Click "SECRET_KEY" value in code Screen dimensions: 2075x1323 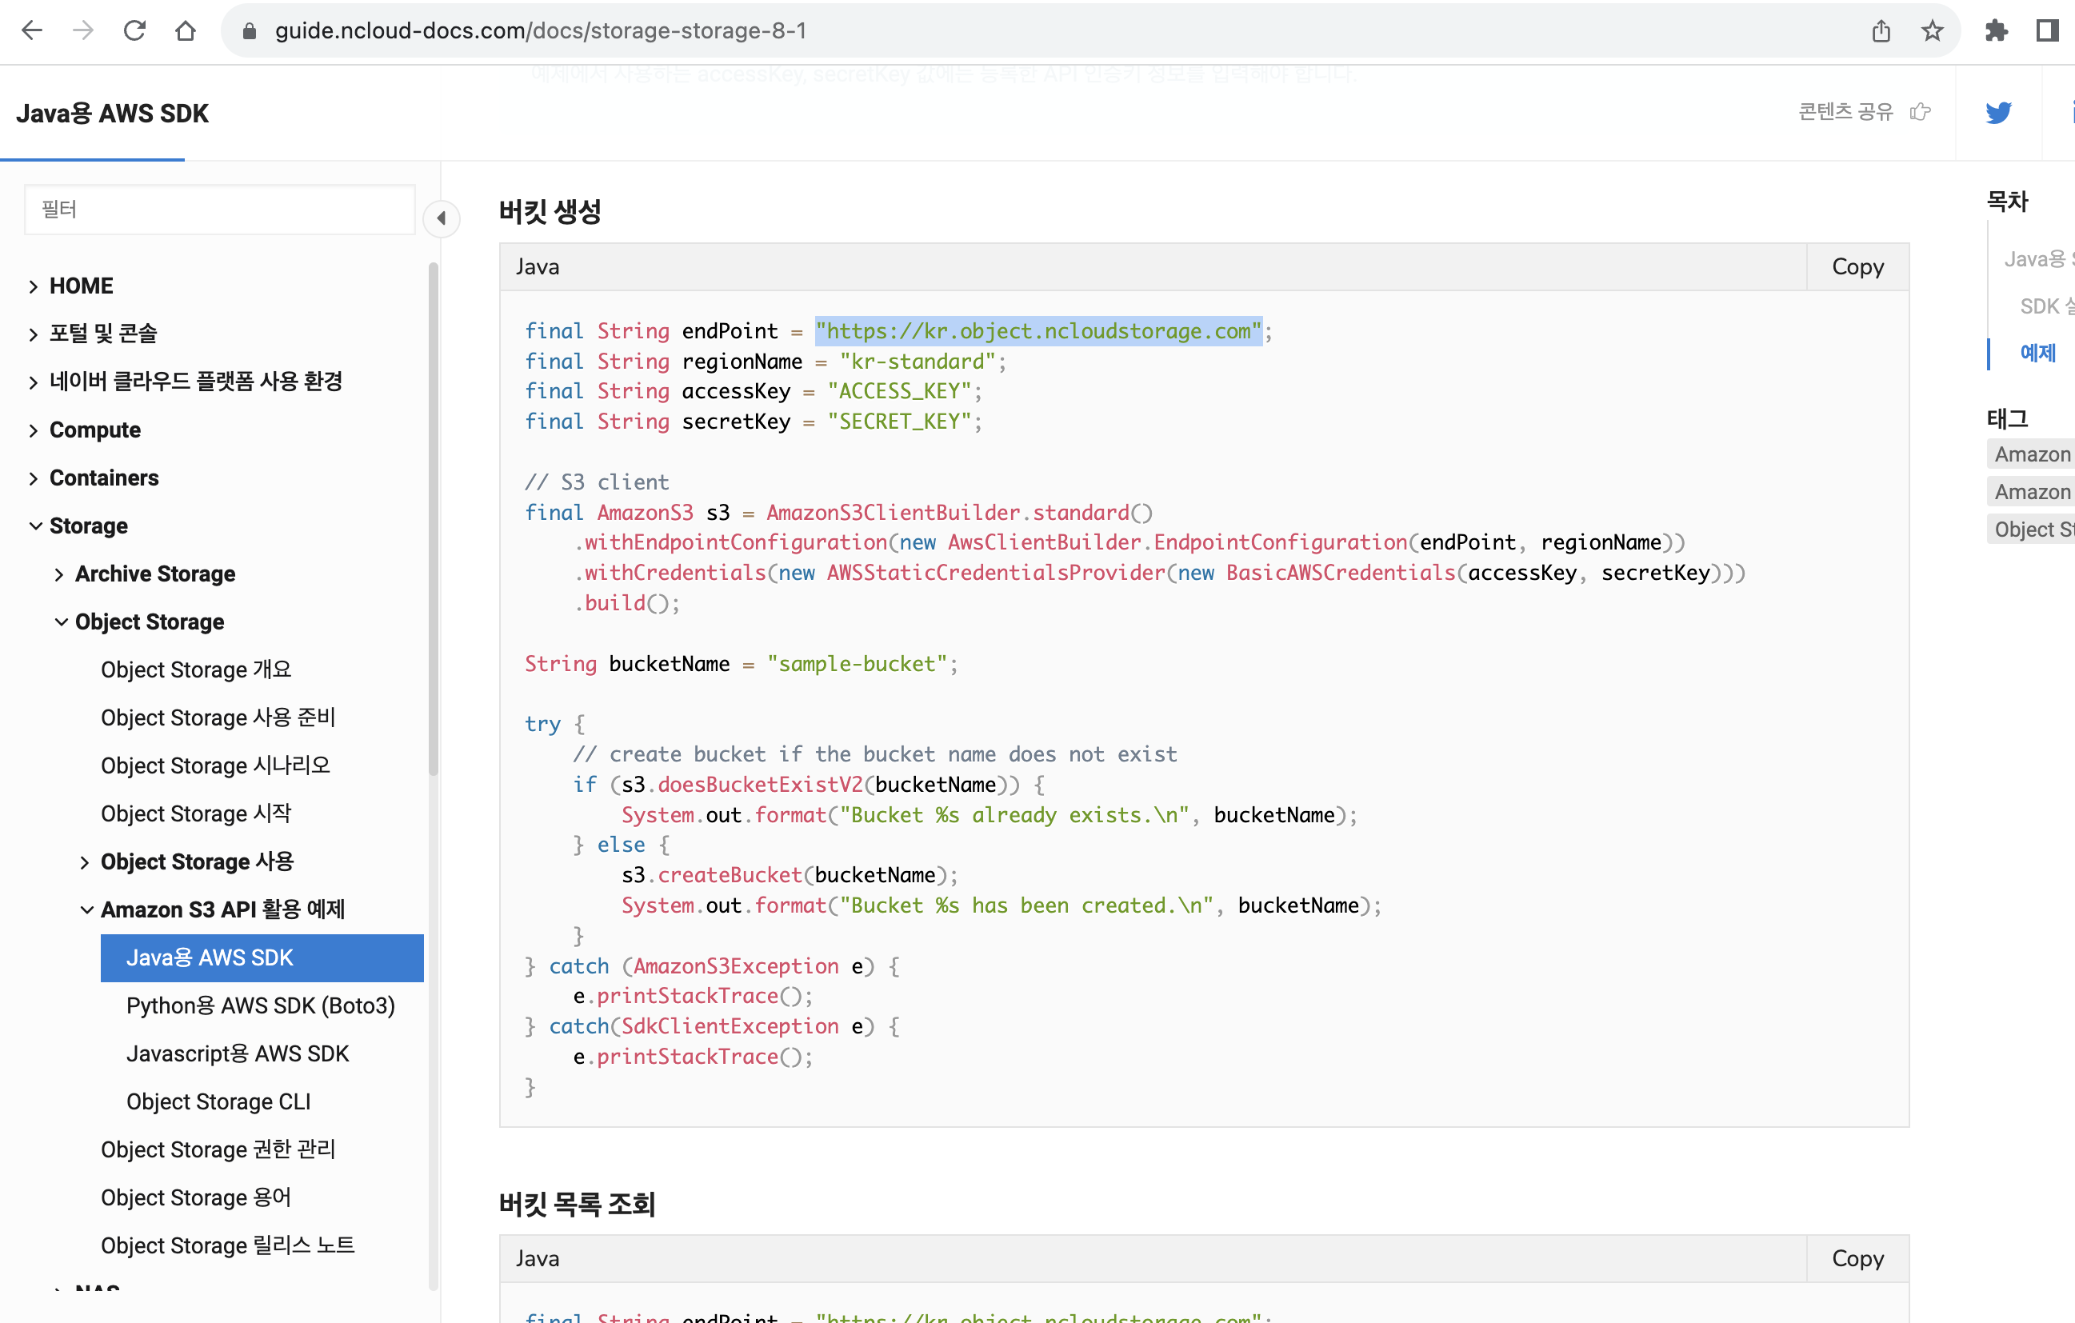pos(899,422)
